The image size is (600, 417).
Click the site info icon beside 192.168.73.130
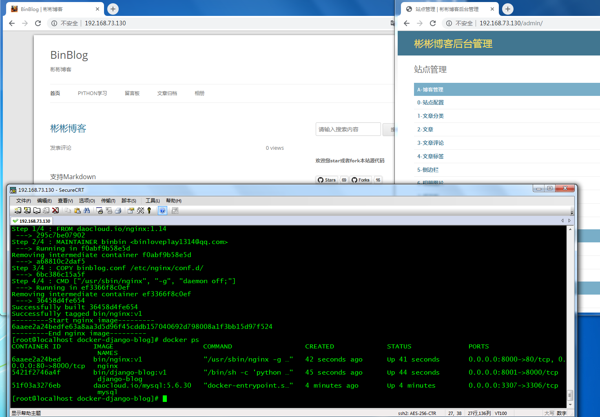point(54,23)
